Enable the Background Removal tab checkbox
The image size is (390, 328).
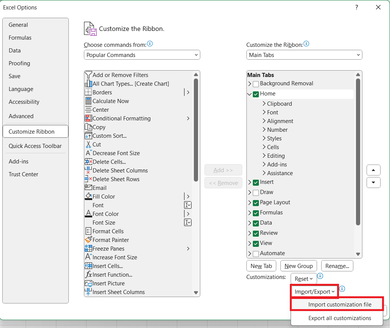point(256,84)
